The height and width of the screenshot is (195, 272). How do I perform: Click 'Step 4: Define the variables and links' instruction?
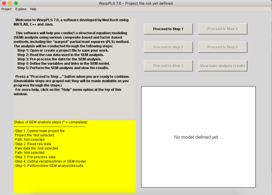[x=63, y=64]
